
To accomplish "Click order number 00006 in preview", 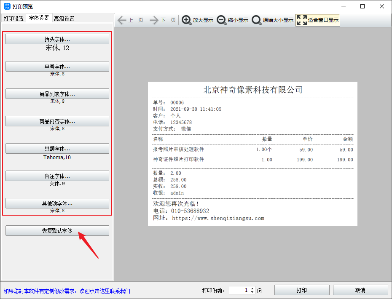I will coord(177,103).
